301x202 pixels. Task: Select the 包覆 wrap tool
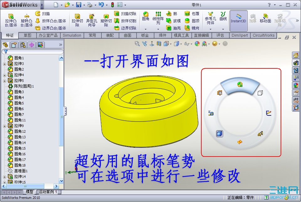point(192,13)
